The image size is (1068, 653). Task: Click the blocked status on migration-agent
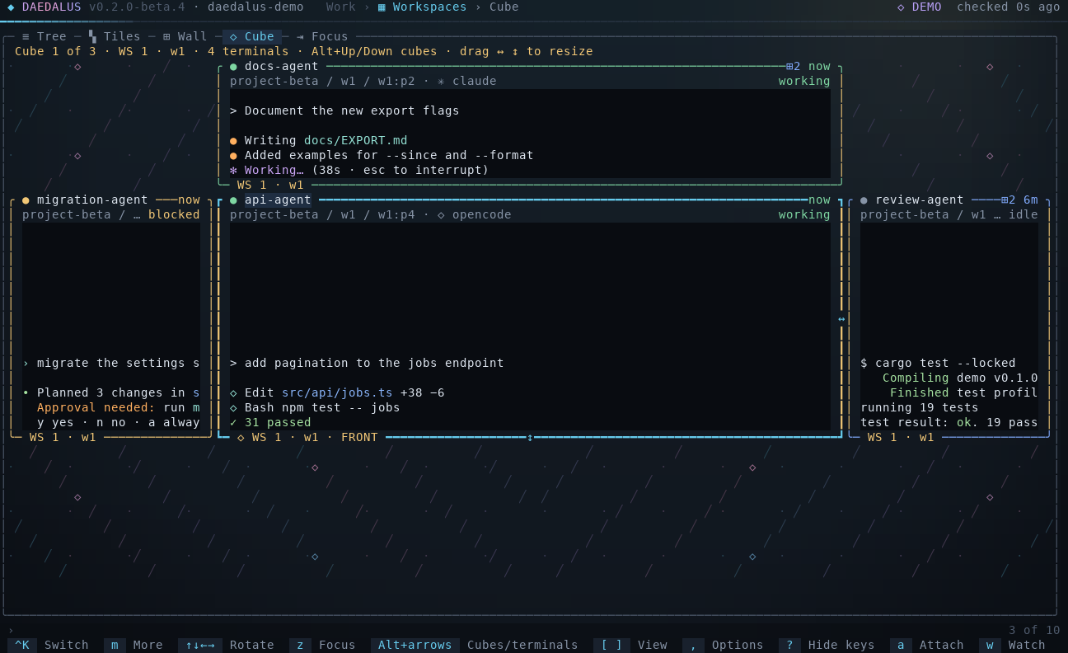coord(174,214)
